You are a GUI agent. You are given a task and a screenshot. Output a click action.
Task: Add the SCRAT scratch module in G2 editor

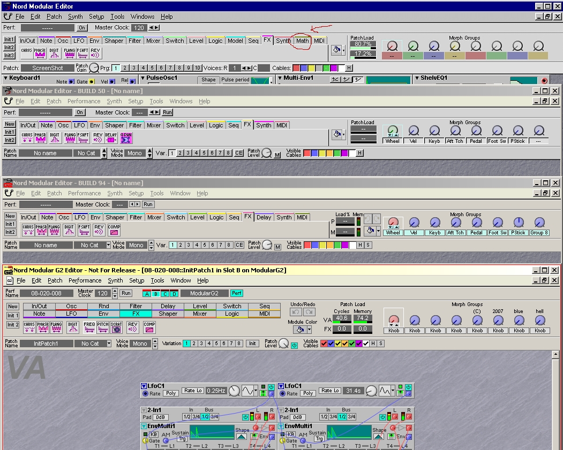[x=116, y=327]
